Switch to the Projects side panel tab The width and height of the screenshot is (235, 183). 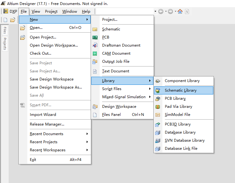pos(5,44)
